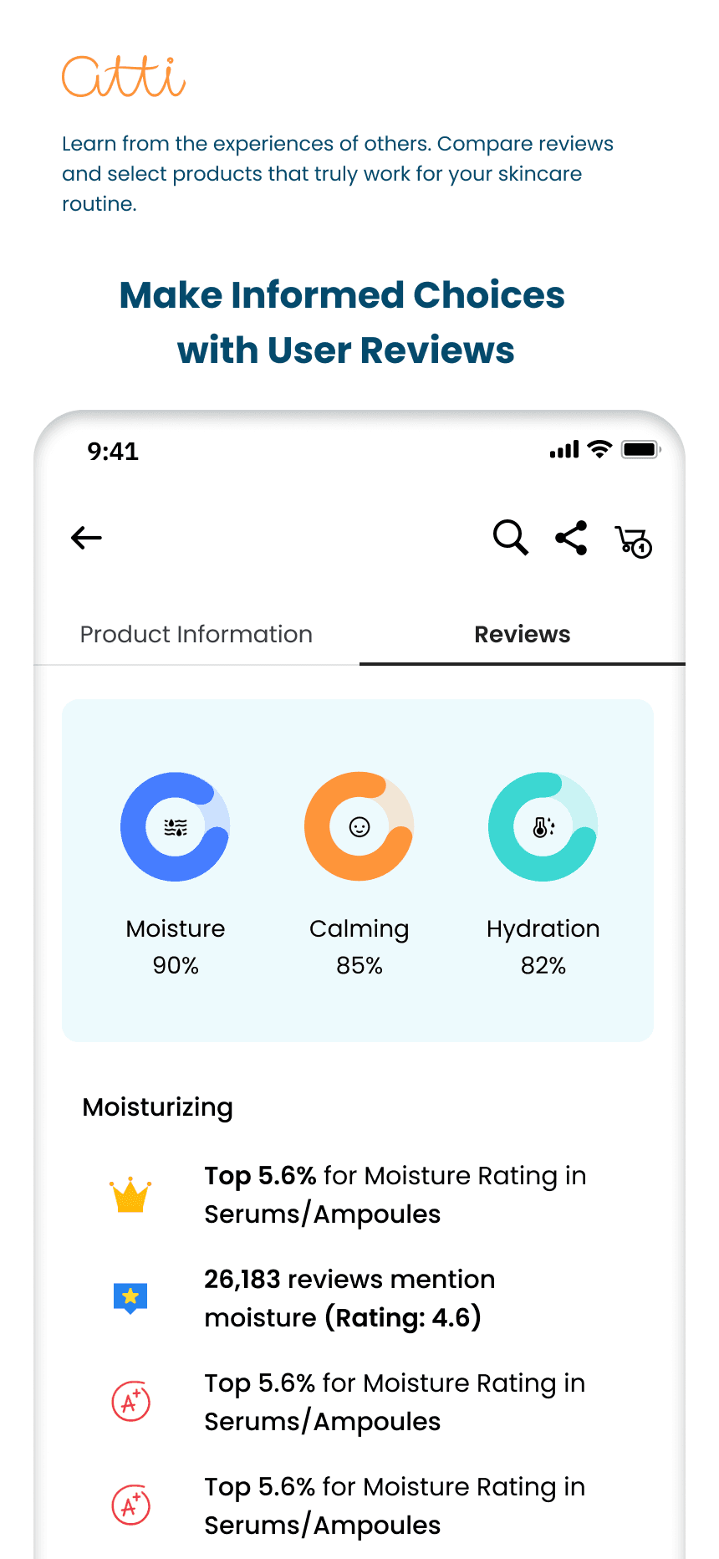
Task: Click the battery icon in the status bar
Action: pos(641,450)
